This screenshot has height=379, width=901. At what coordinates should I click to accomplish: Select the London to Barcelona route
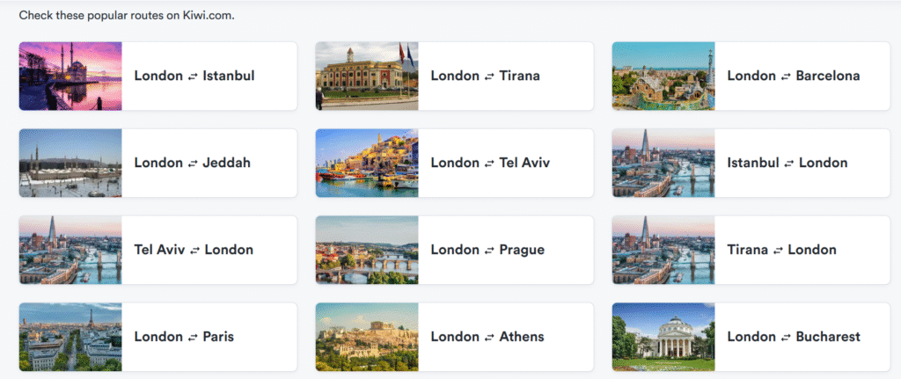click(x=793, y=76)
